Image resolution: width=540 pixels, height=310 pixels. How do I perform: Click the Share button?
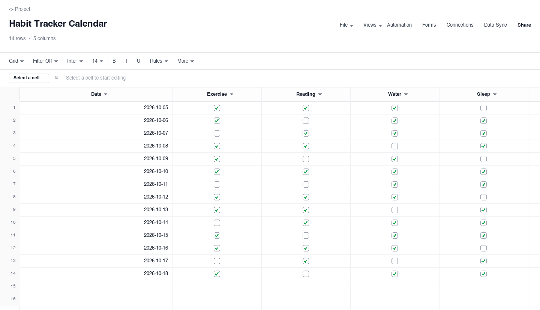(524, 25)
